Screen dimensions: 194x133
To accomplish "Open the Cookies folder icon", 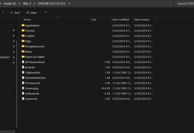I will pyautogui.click(x=23, y=36).
